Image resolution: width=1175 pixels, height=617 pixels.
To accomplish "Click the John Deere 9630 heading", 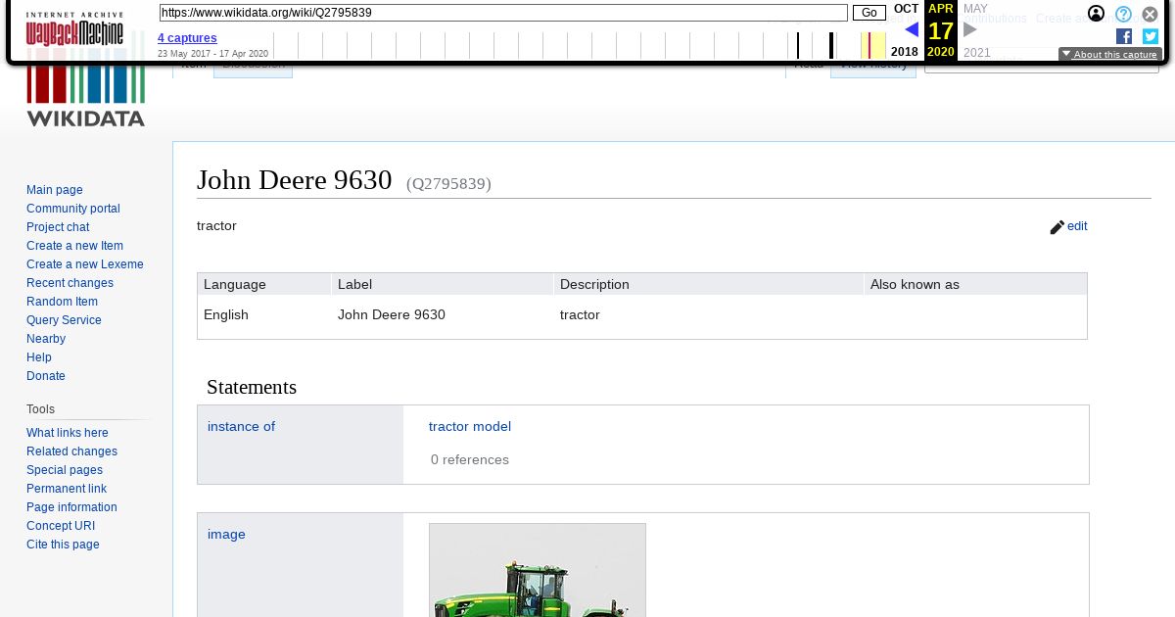I will 295,180.
